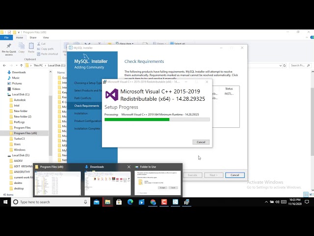Refresh the Explorer folder view

285,65
